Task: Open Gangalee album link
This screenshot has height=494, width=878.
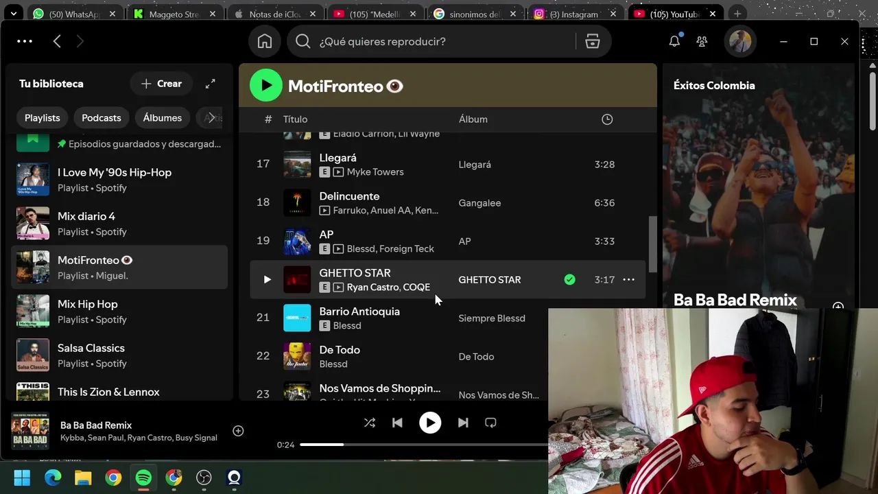Action: tap(479, 203)
